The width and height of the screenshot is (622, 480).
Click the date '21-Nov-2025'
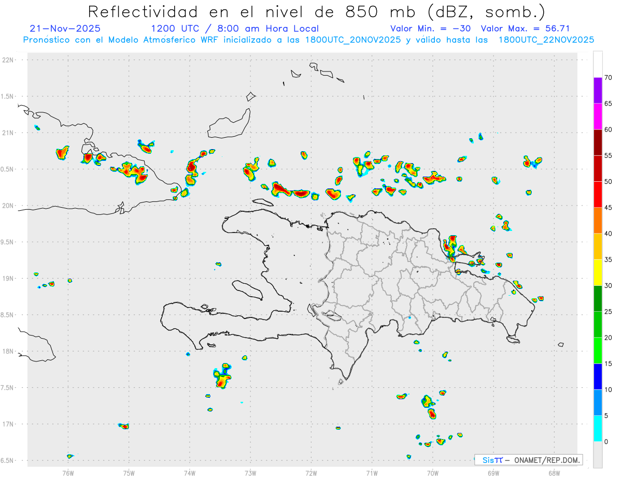coord(65,28)
